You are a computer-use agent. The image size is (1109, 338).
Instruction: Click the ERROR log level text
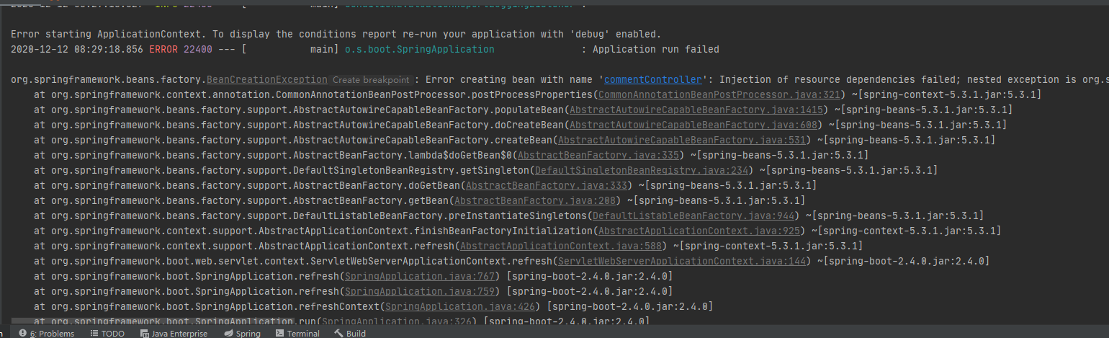coord(163,49)
